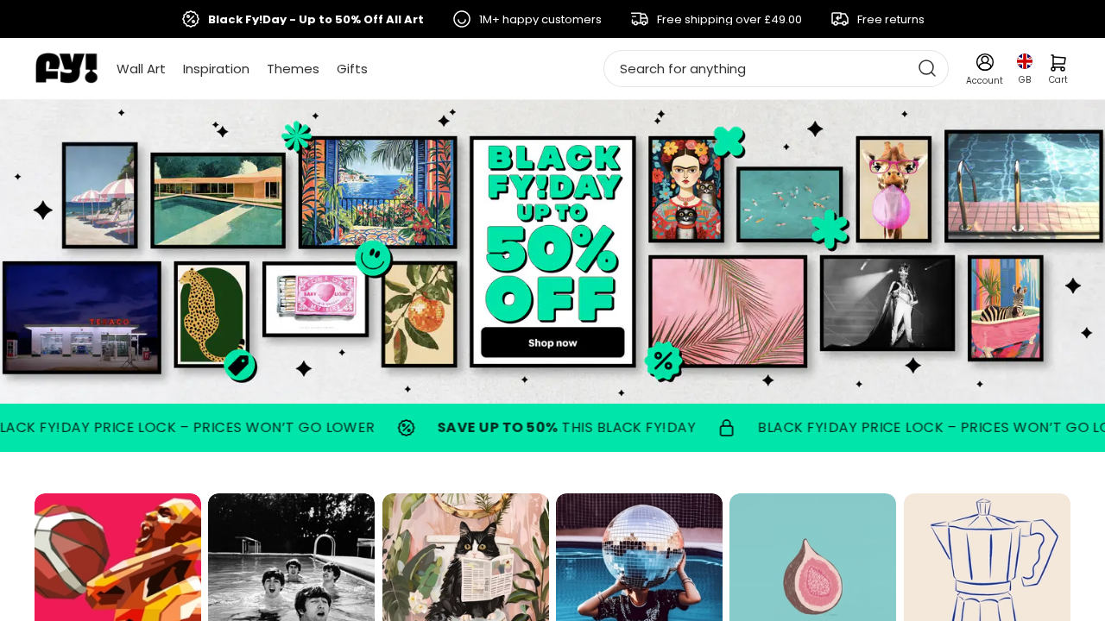This screenshot has height=621, width=1105.
Task: Click the free returns truck icon
Action: click(840, 19)
